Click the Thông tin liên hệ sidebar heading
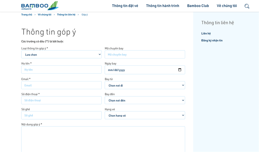 pyautogui.click(x=218, y=23)
